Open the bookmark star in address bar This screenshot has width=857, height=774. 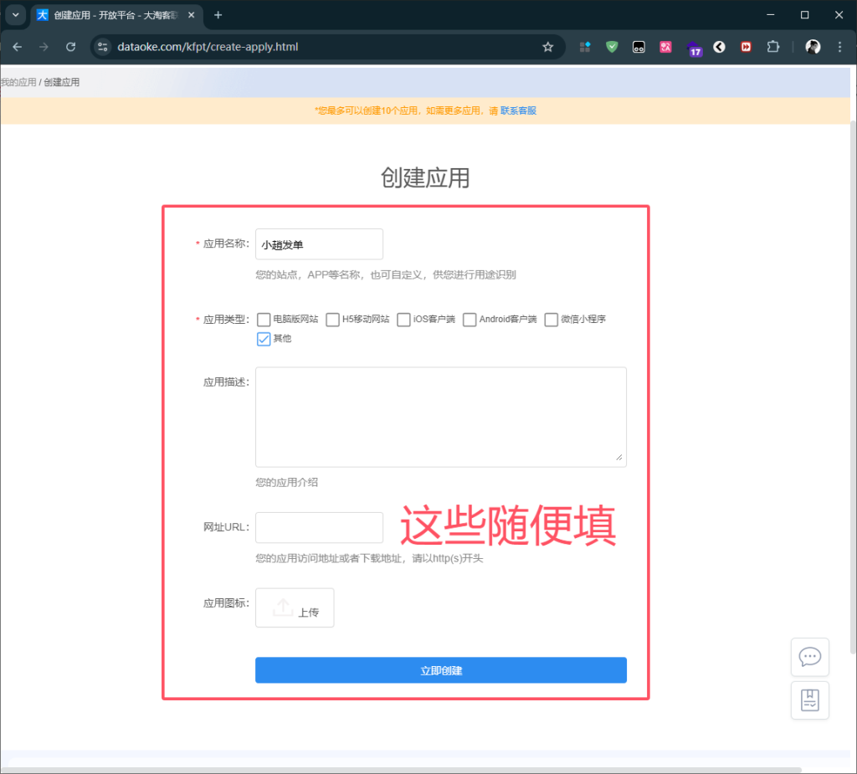click(548, 47)
